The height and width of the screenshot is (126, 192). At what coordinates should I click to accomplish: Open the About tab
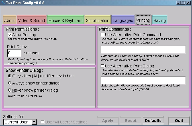[x=9, y=20]
